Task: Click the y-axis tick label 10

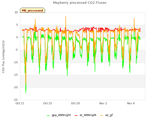Action: coord(16,12)
